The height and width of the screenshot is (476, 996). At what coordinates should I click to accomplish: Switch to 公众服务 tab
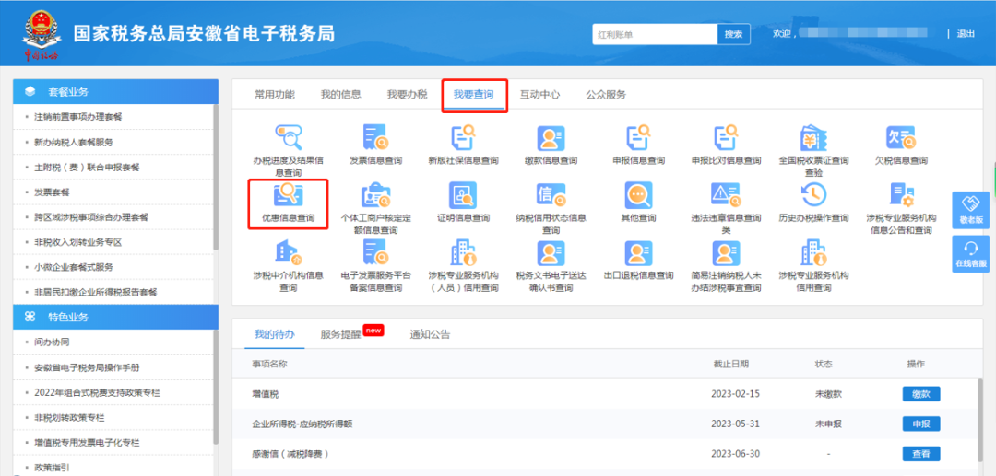[x=606, y=95]
